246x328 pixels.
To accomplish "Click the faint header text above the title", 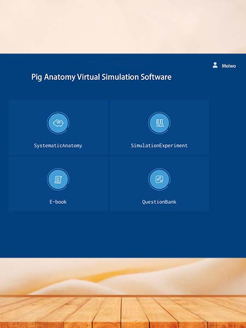I will [x=118, y=62].
